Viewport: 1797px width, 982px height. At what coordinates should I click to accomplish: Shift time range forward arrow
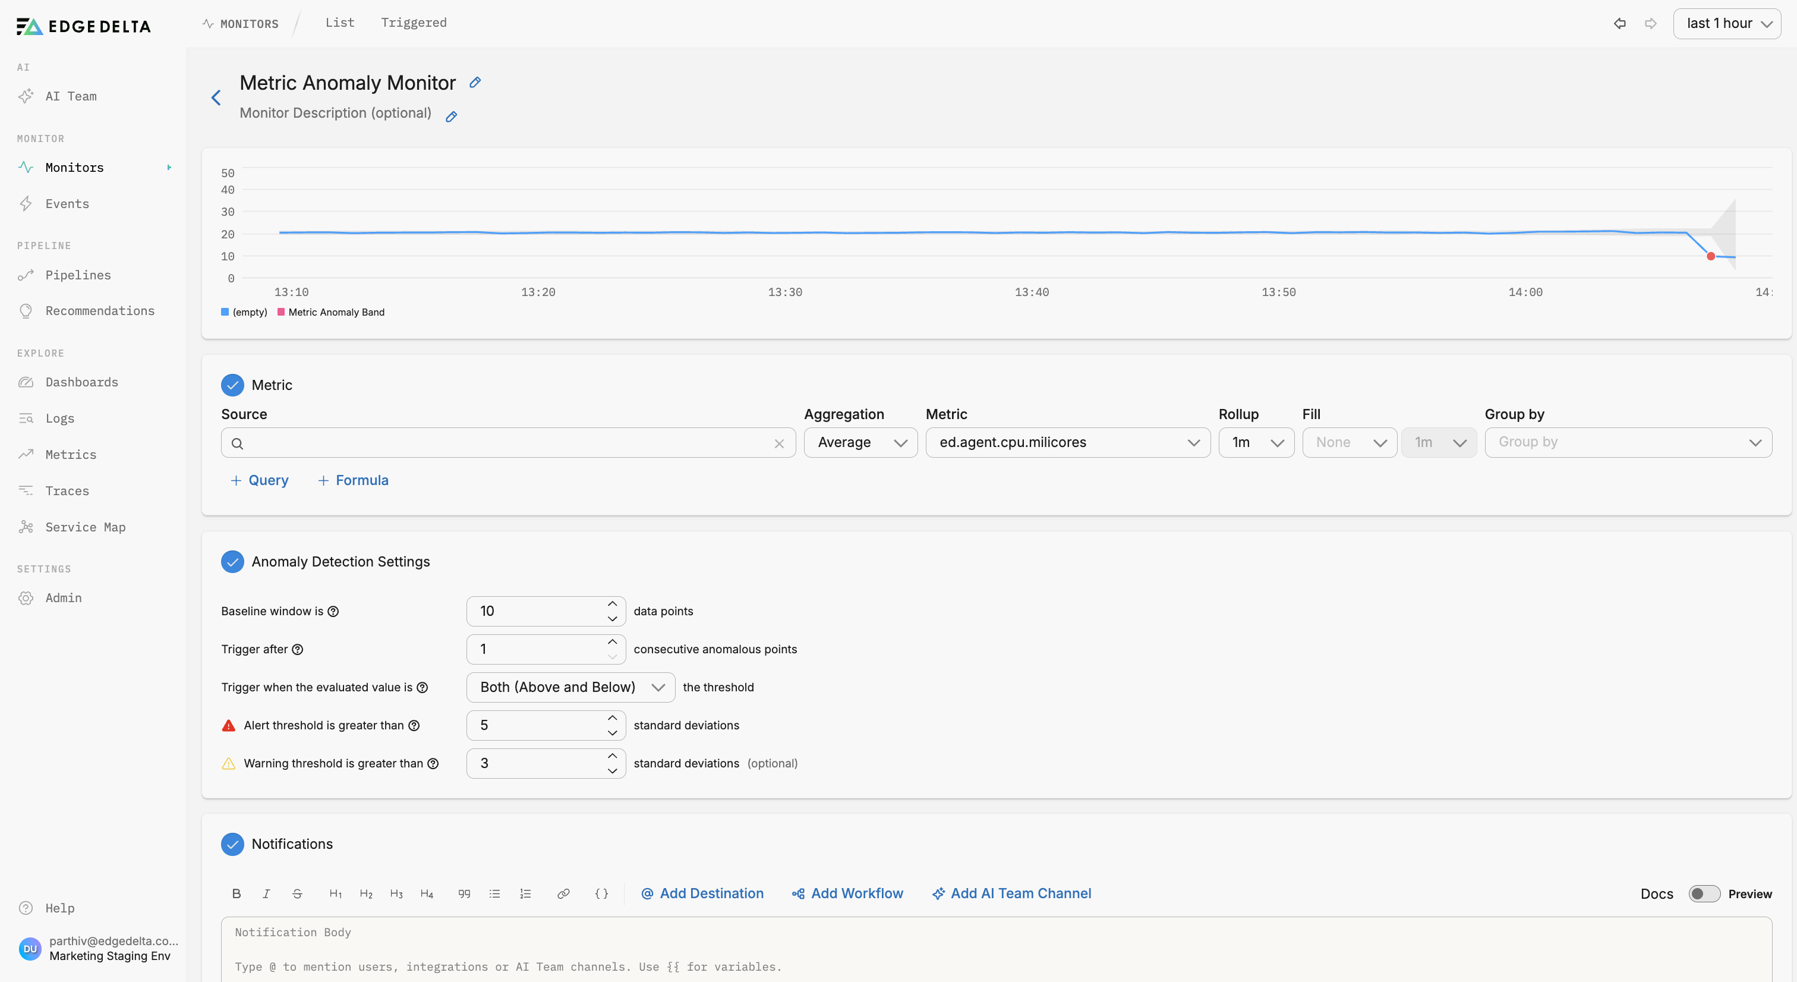[1650, 24]
